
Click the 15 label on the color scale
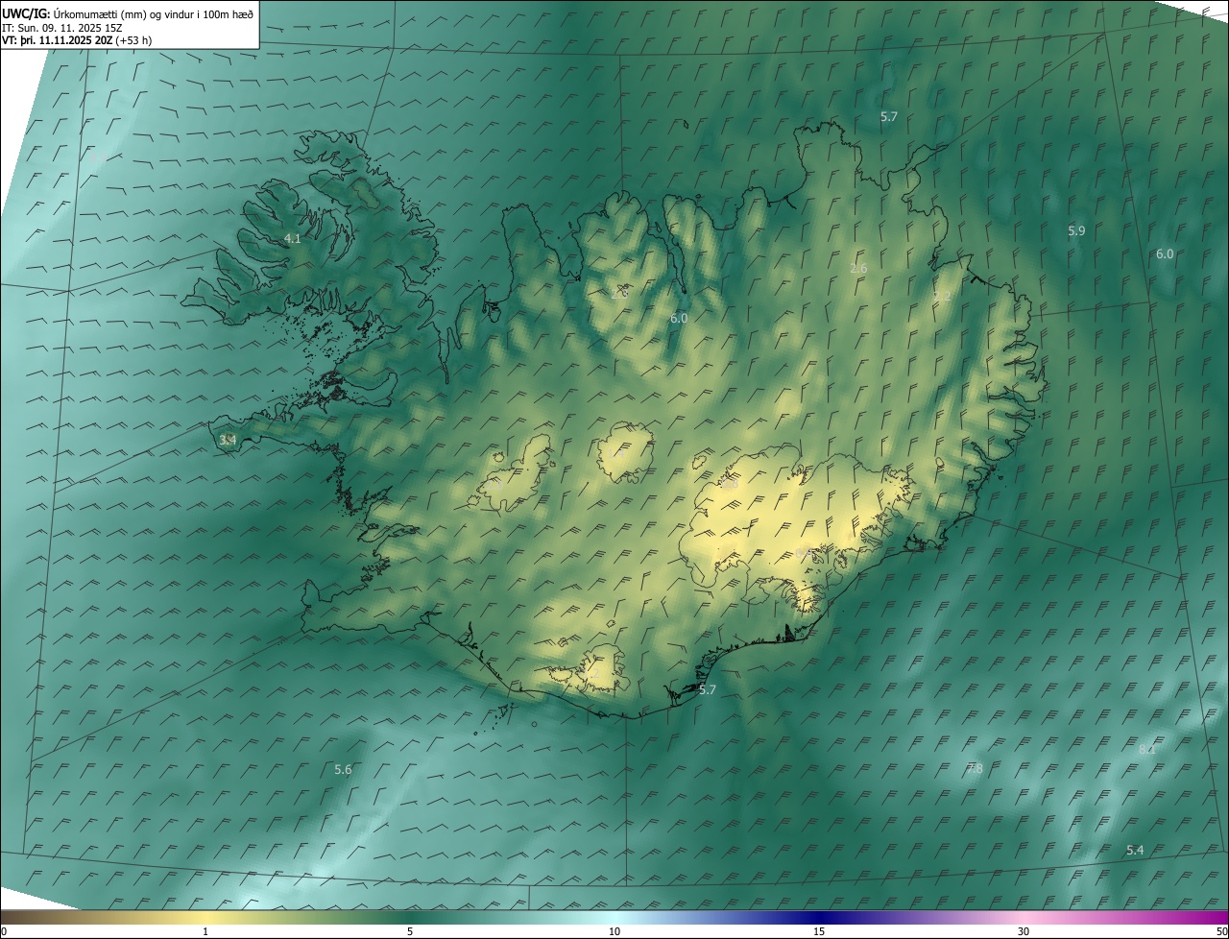[819, 931]
